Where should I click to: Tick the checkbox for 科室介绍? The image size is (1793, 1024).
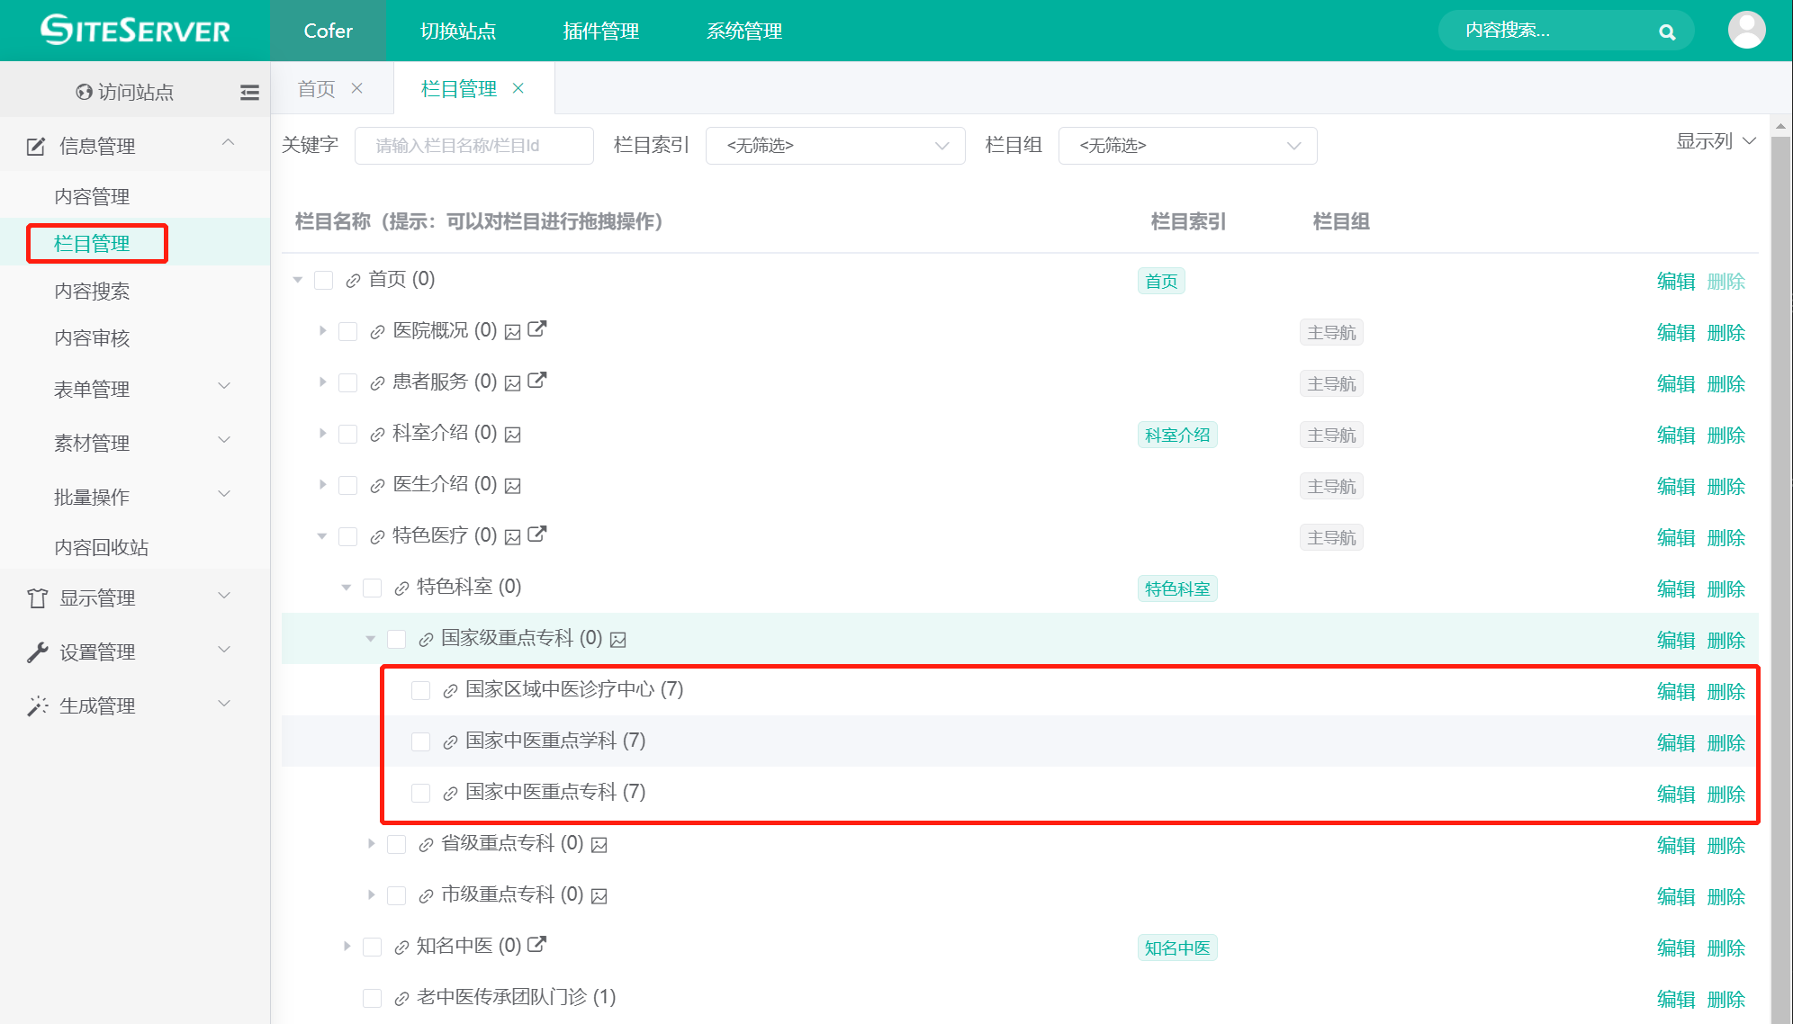point(348,435)
